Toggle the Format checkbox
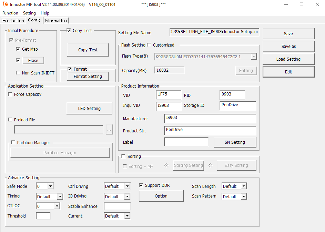This screenshot has width=325, height=232. click(70, 69)
